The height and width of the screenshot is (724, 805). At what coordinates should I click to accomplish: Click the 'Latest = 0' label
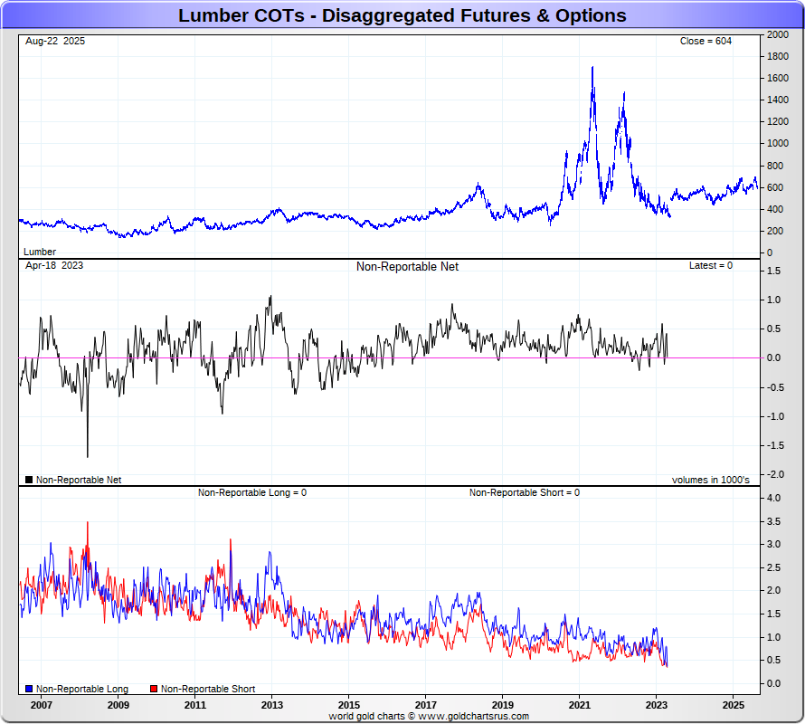711,266
